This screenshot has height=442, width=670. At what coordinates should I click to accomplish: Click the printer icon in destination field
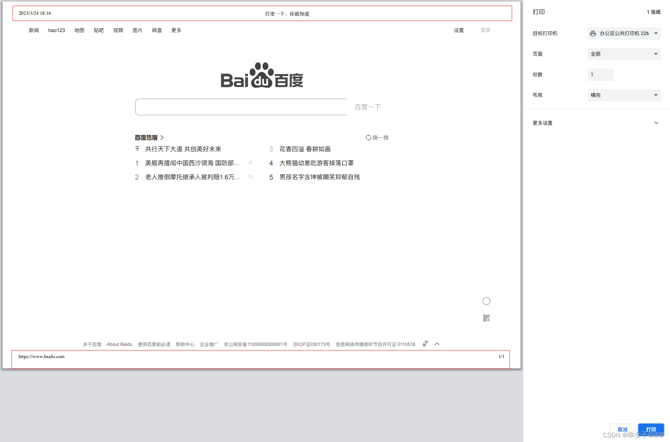593,34
